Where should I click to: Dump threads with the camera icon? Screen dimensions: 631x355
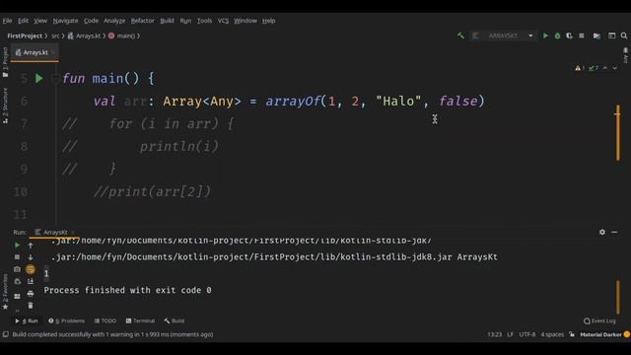click(x=17, y=269)
